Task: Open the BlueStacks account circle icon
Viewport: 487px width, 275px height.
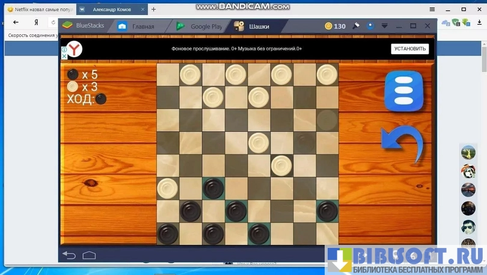Action: (x=370, y=26)
